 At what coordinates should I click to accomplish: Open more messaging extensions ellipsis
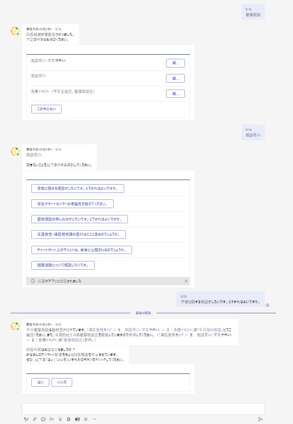point(94,419)
